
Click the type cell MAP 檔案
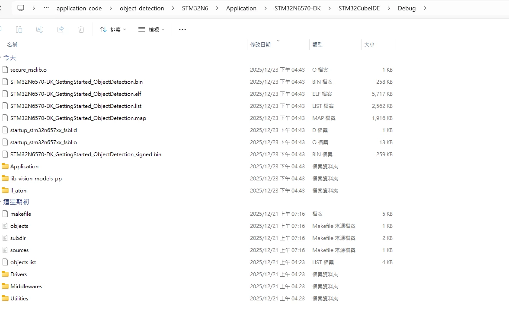point(323,118)
